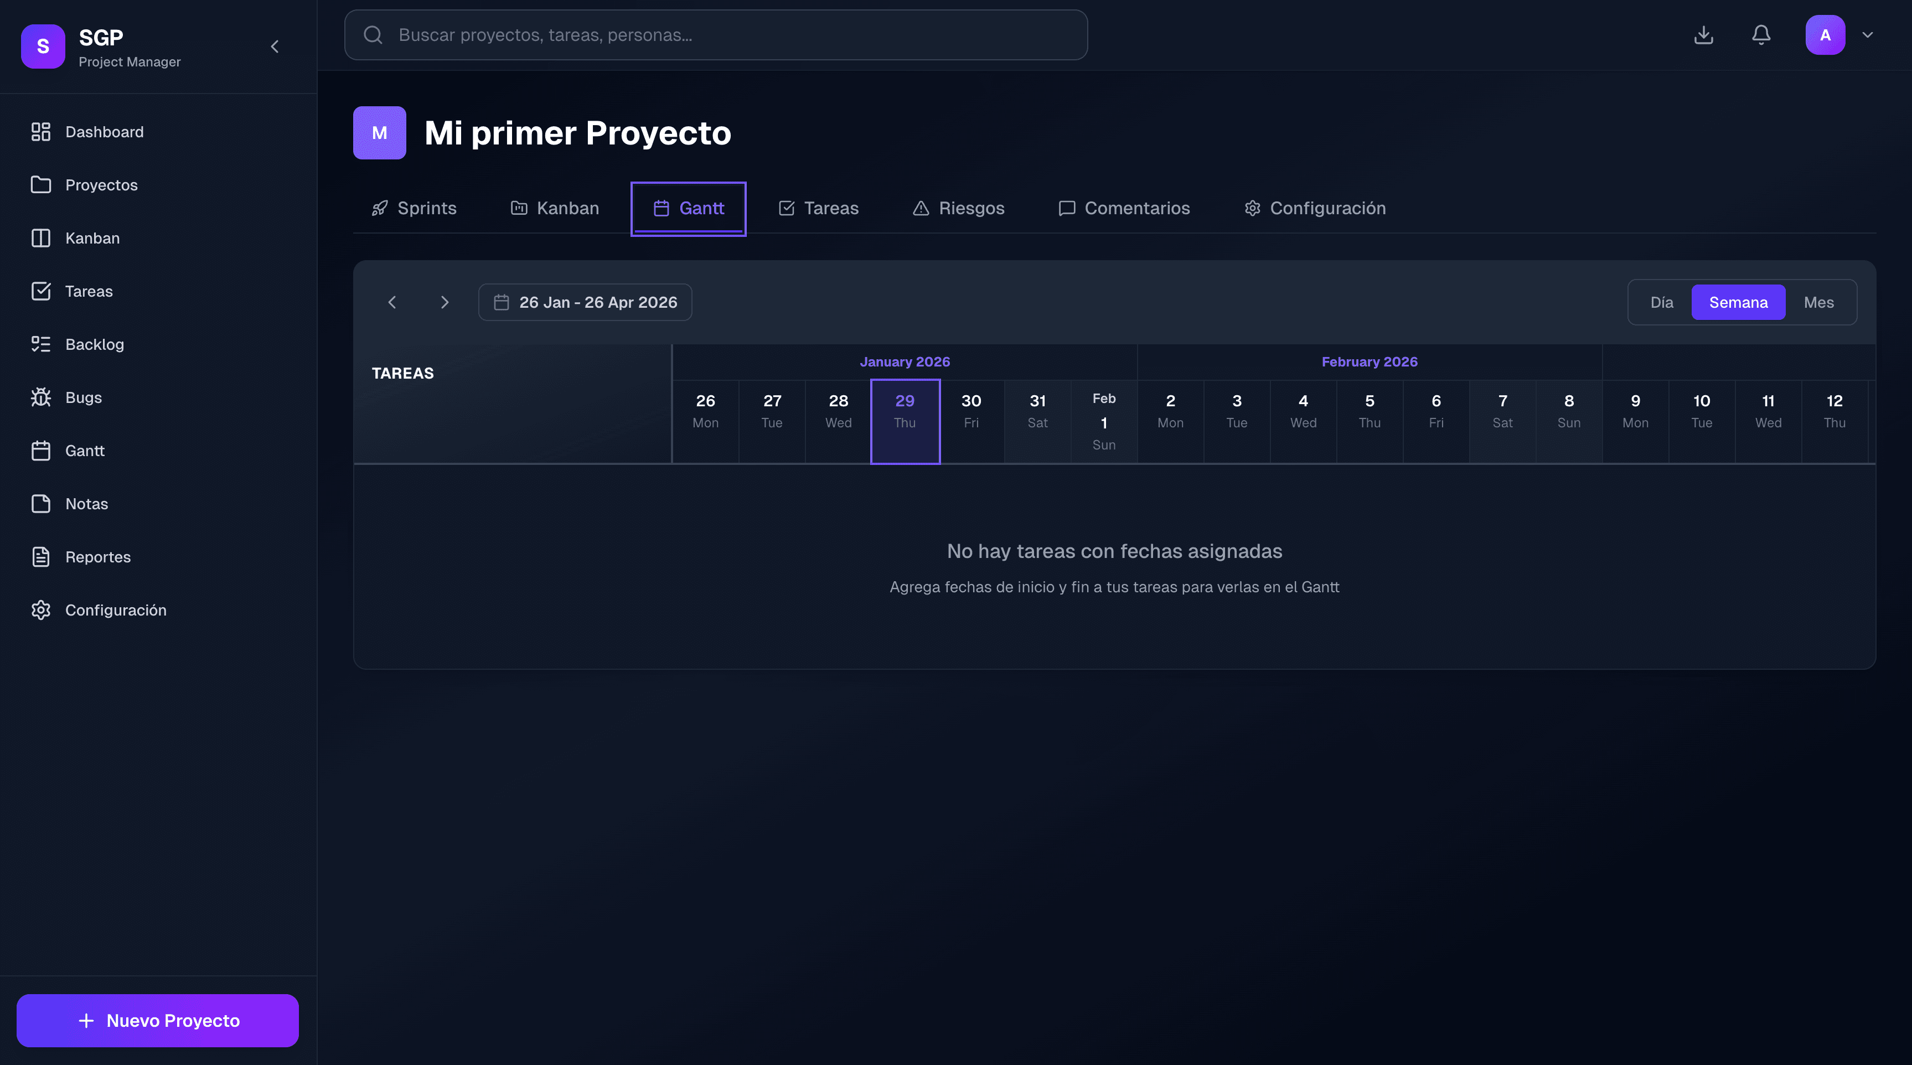Click the Nuevo Proyecto button
Screen dimensions: 1912x1065
pos(157,1021)
